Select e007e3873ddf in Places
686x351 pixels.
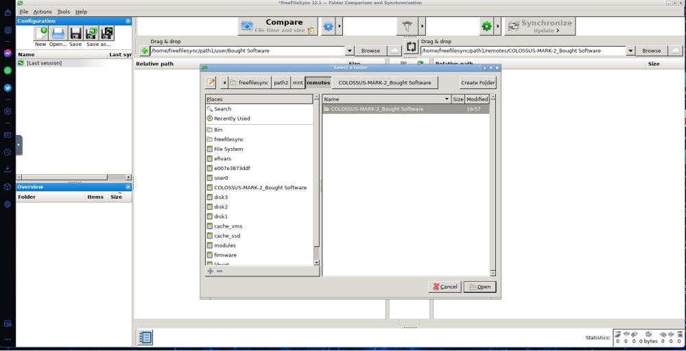tap(259, 168)
